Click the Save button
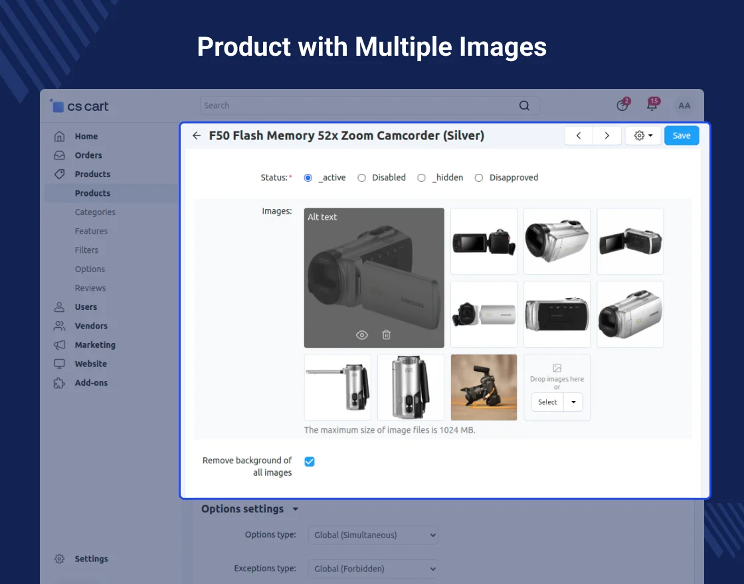This screenshot has width=744, height=584. (x=682, y=135)
